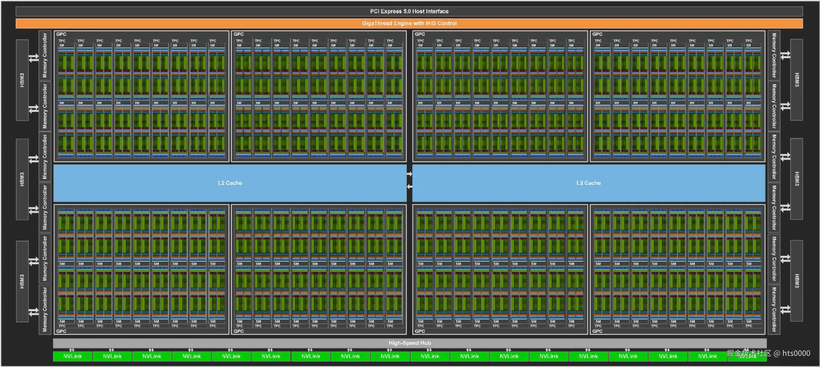Viewport: 820px width, 367px height.
Task: Click the left-pointing arrow between L2 Caches
Action: pyautogui.click(x=409, y=186)
